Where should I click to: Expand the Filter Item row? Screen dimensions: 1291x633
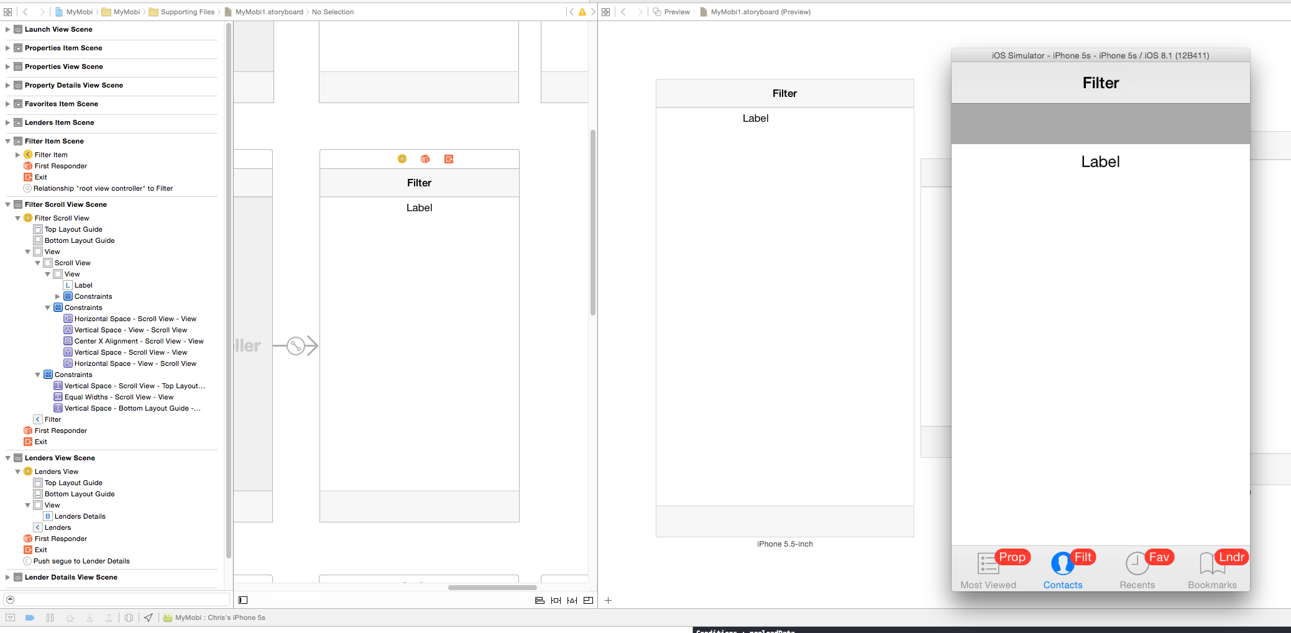pos(17,155)
